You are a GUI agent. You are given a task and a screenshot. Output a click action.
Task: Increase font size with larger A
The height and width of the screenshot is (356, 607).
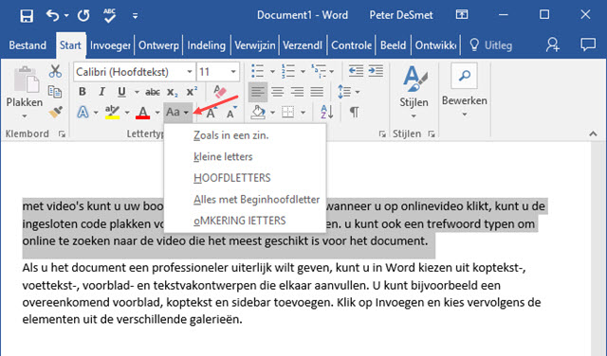click(211, 112)
